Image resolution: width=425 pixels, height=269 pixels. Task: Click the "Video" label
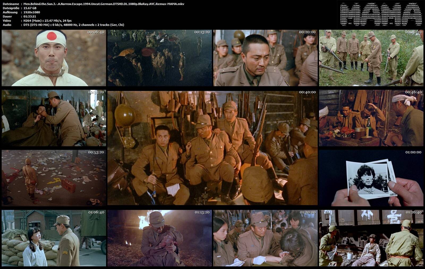tap(7, 21)
